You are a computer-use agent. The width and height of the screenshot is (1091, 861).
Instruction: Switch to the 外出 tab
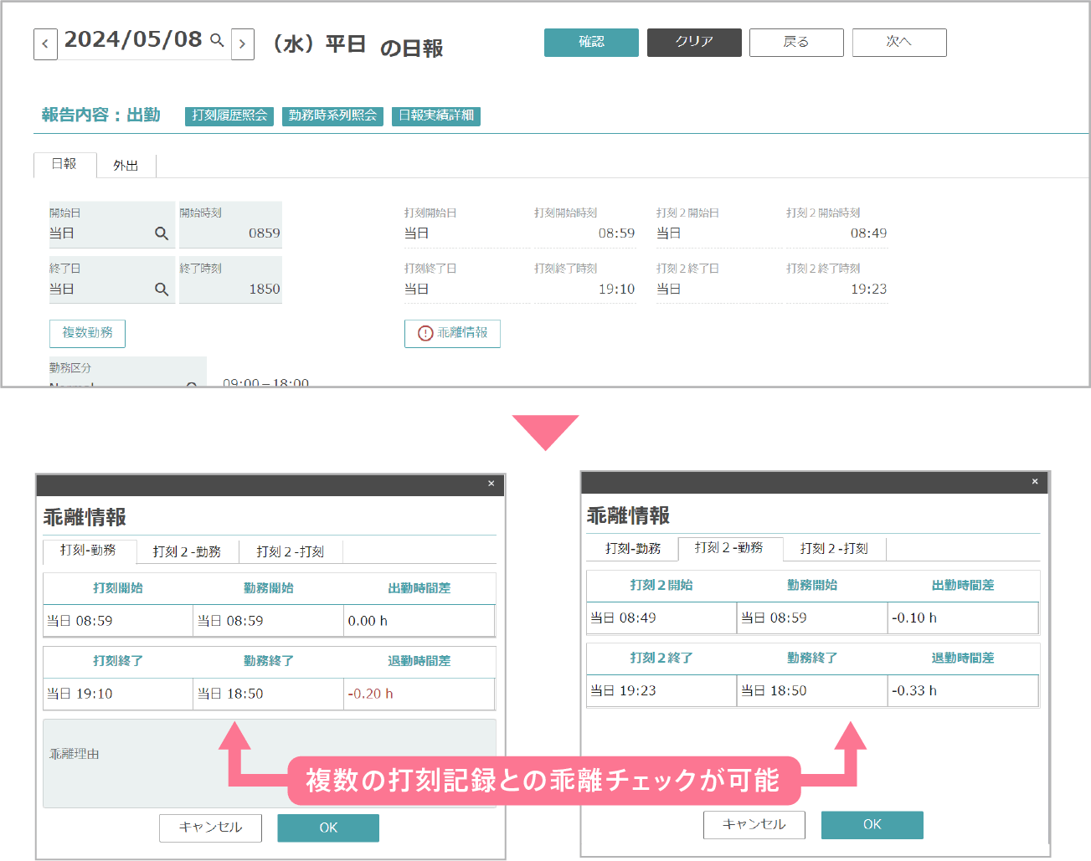tap(126, 166)
